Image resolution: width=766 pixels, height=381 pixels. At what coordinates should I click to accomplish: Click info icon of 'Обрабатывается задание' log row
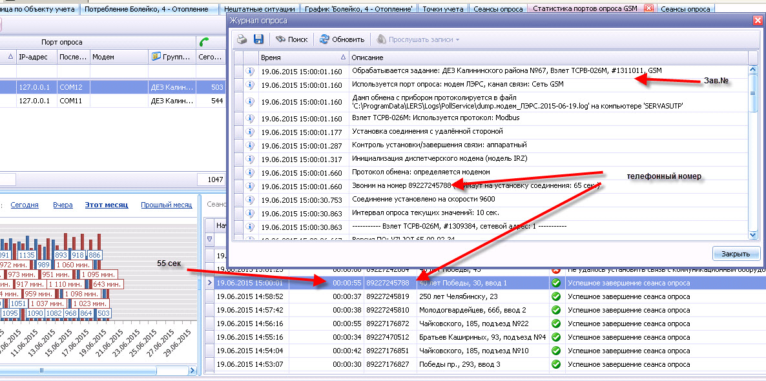(x=250, y=71)
